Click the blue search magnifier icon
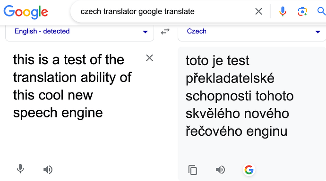 [x=321, y=11]
